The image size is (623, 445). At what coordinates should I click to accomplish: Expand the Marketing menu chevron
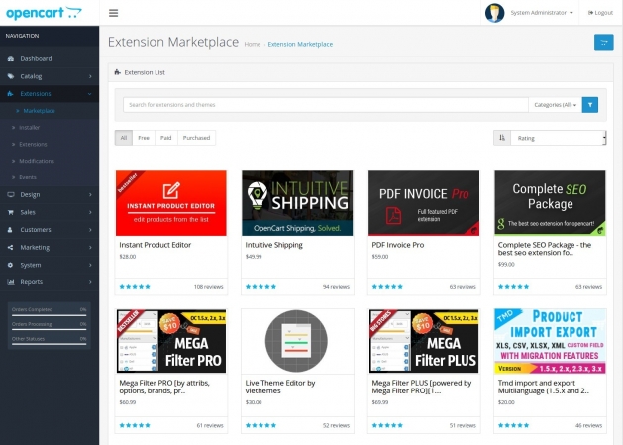[90, 248]
